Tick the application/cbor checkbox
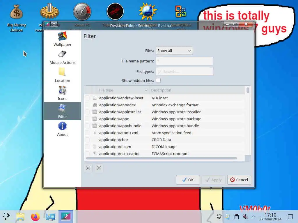The height and width of the screenshot is (223, 298). pos(87,140)
